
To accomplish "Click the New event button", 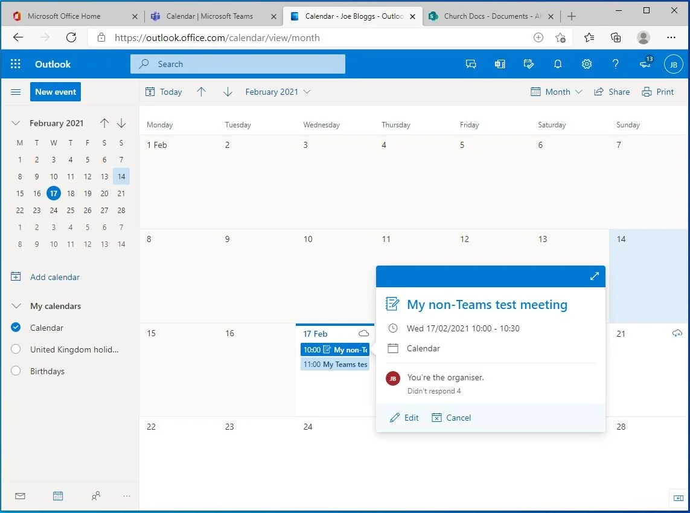I will coord(56,92).
